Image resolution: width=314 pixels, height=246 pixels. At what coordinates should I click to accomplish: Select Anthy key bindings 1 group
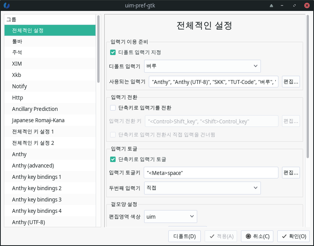coord(37,177)
